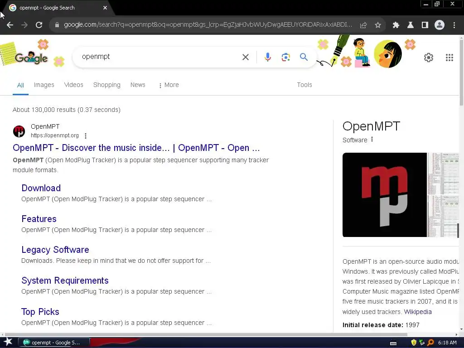This screenshot has height=348, width=464.
Task: Clear the search box with the X
Action: coord(246,57)
